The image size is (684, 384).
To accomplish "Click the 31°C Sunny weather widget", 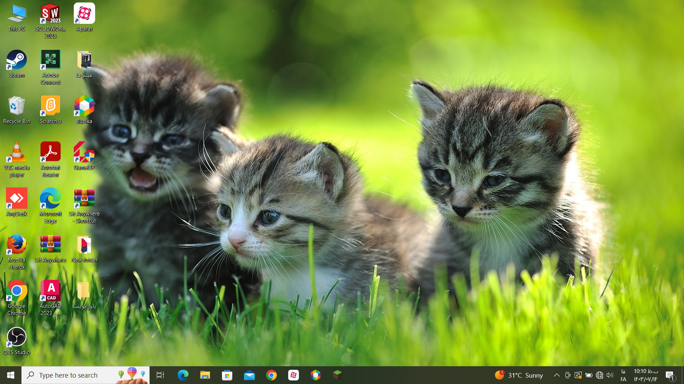I will pyautogui.click(x=519, y=375).
